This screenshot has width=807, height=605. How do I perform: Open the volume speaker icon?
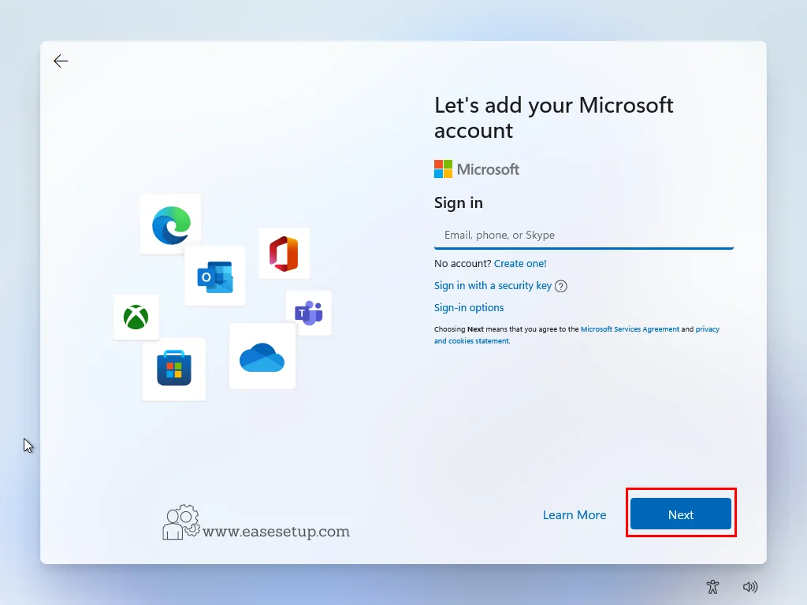click(x=750, y=586)
